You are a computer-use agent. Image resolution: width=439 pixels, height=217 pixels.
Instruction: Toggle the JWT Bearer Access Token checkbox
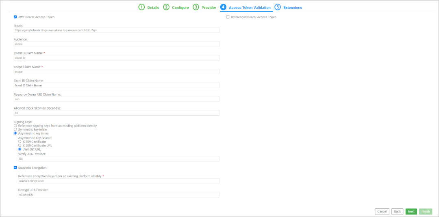coord(15,17)
